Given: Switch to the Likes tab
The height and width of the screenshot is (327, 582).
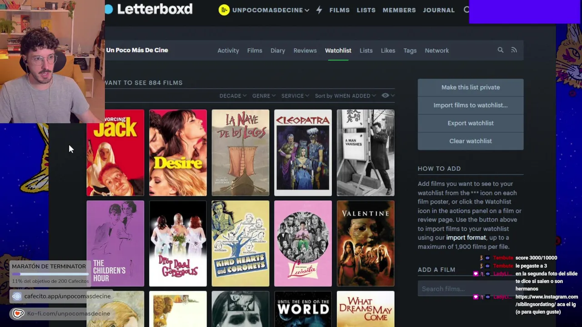Looking at the screenshot, I should (x=388, y=50).
